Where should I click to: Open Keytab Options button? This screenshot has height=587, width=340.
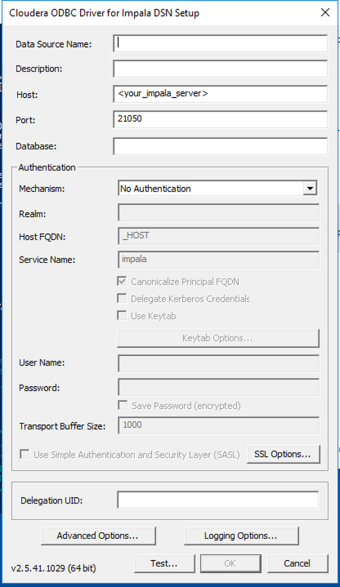click(x=218, y=338)
